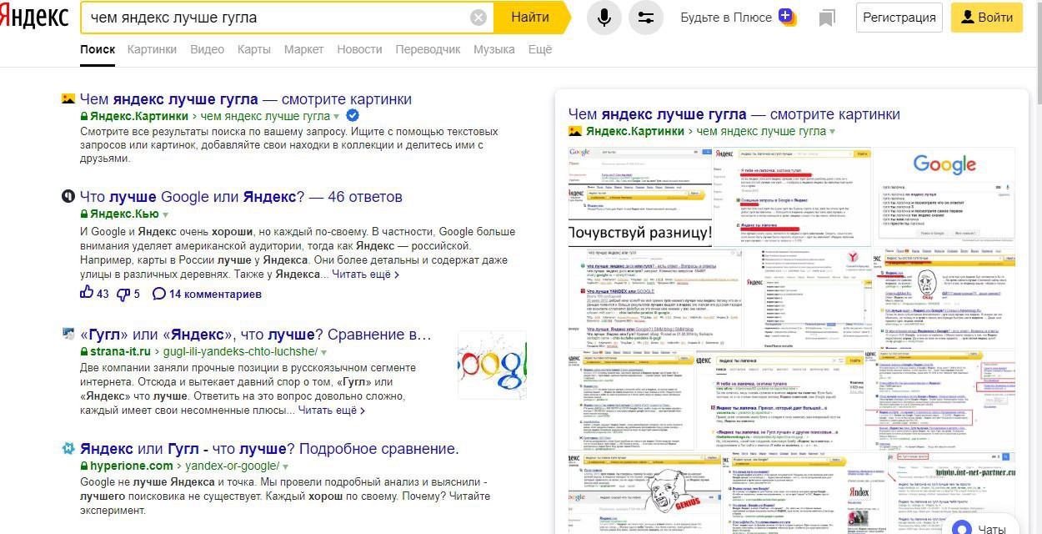Screen dimensions: 1042x534
Task: Click the hyperione.com result favicon
Action: point(68,449)
